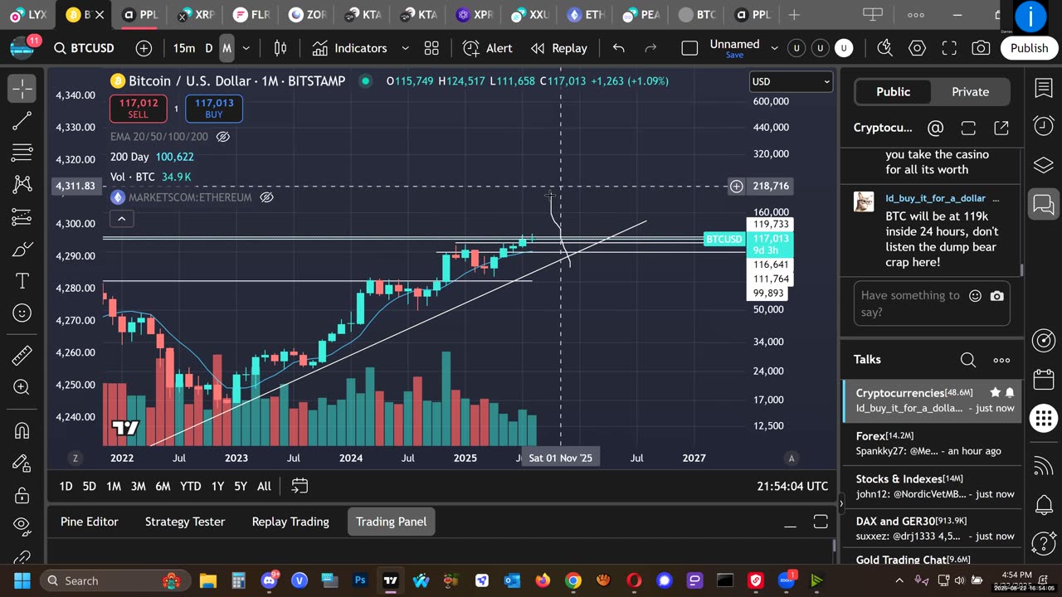This screenshot has width=1062, height=597.
Task: Toggle favorite star on Cryptocurrencies room
Action: click(x=995, y=392)
